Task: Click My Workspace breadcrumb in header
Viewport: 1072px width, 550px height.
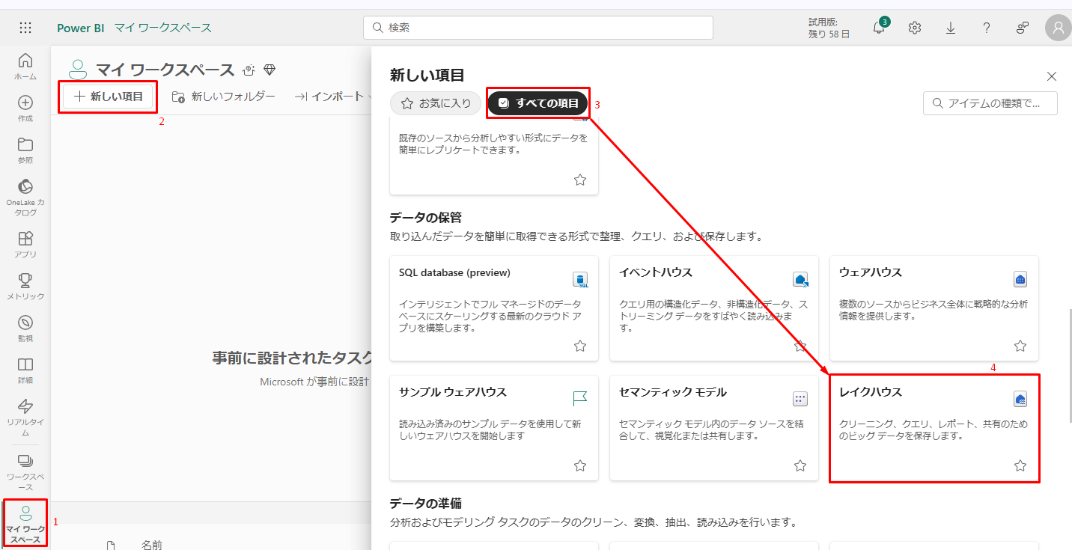Action: 163,28
